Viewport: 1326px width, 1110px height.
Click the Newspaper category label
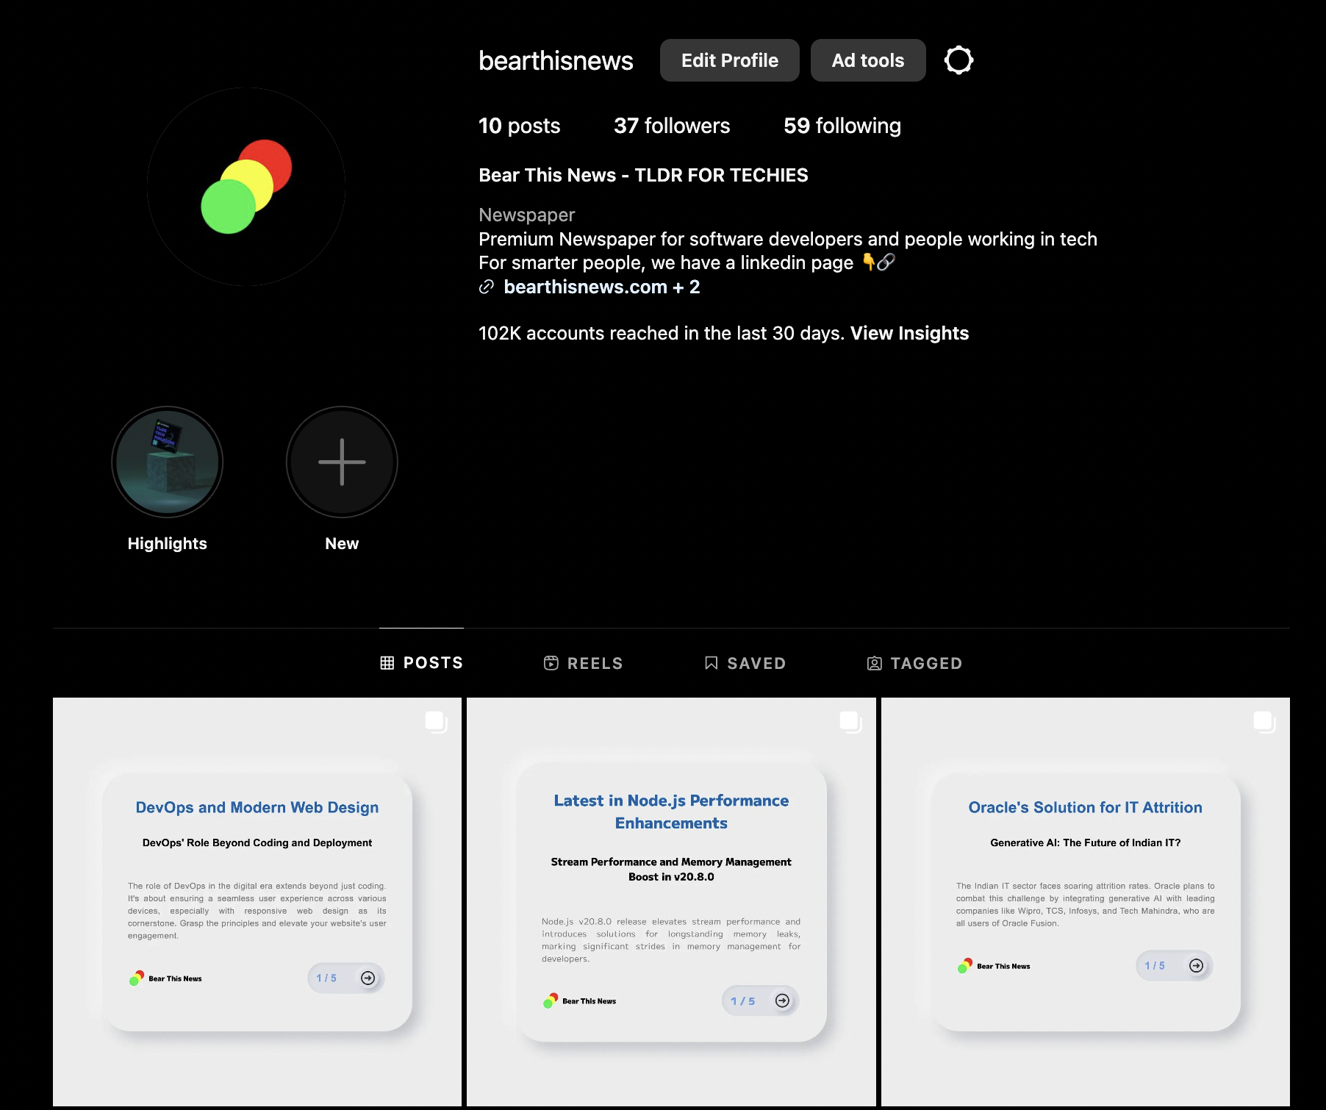coord(526,215)
